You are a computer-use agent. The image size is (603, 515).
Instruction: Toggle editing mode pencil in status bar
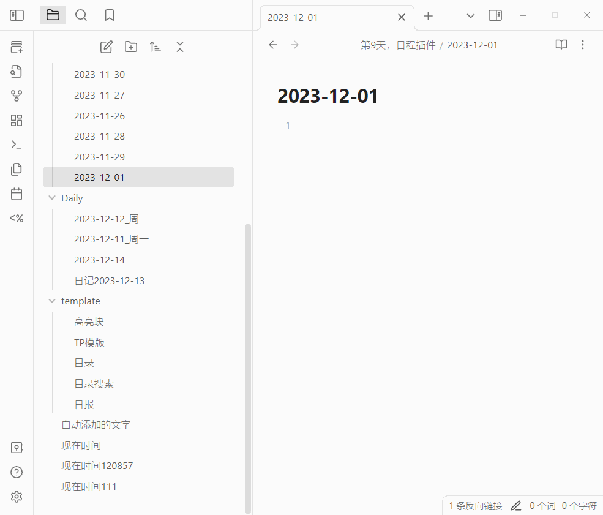pos(516,506)
